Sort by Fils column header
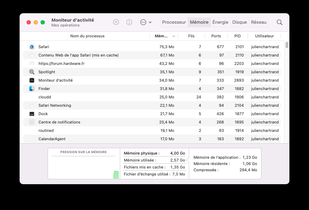This screenshot has height=210, width=309. point(191,36)
